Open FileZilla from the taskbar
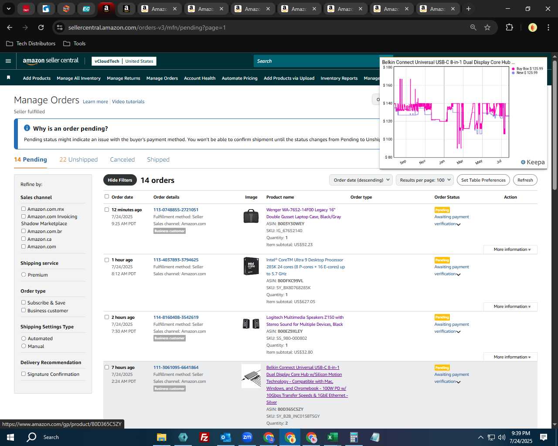 point(204,437)
